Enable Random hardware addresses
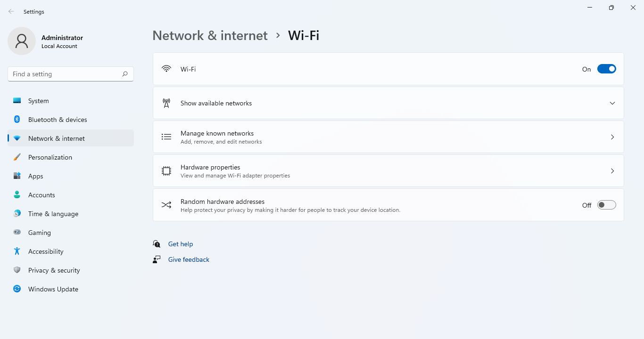Viewport: 644px width, 339px height. 607,205
